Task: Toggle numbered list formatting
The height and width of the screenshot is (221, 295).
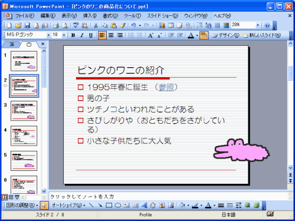Action: tap(131, 35)
